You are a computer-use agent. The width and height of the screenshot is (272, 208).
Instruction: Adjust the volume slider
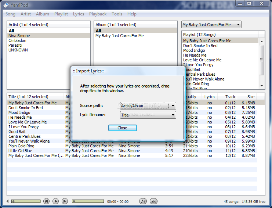[x=26, y=201]
